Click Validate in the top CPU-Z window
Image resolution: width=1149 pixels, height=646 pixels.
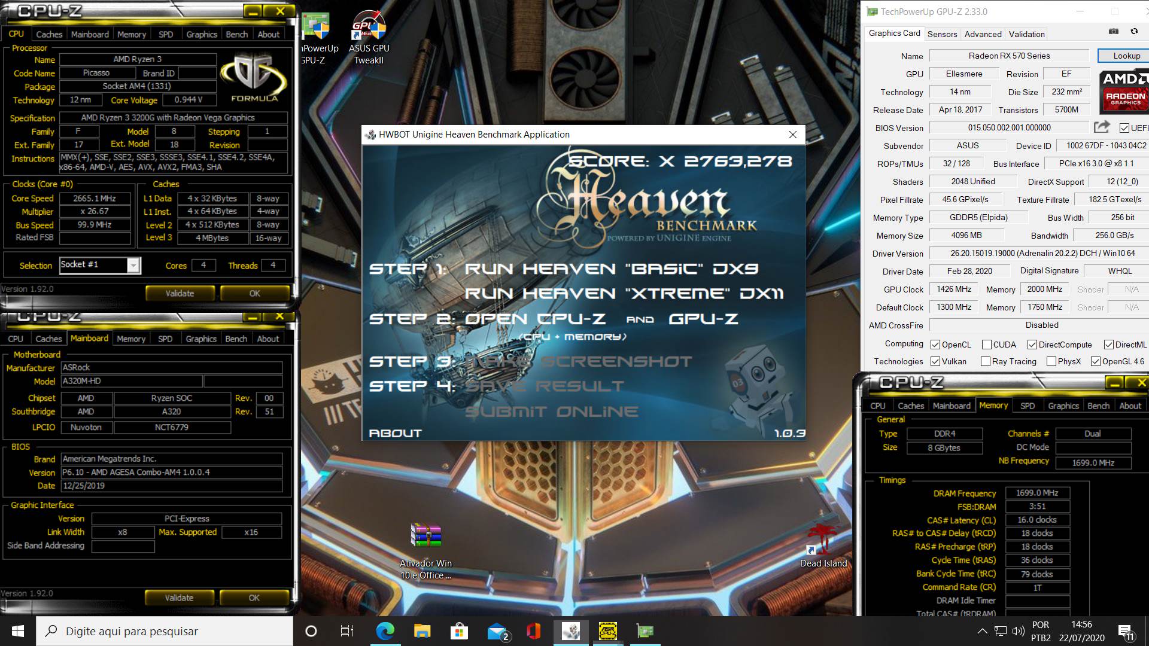180,293
